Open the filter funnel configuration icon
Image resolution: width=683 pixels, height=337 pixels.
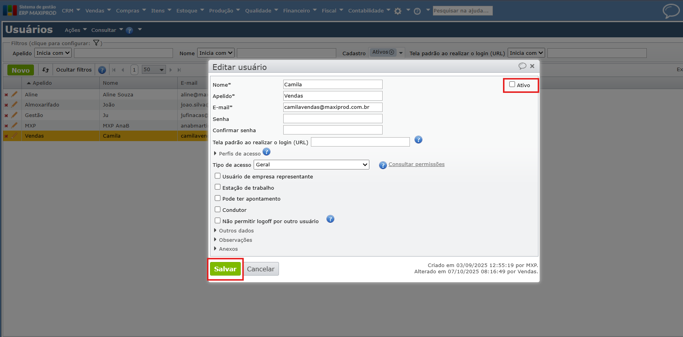96,43
